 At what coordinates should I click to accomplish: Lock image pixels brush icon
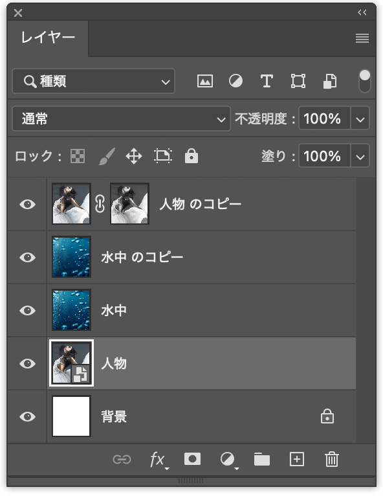point(107,156)
